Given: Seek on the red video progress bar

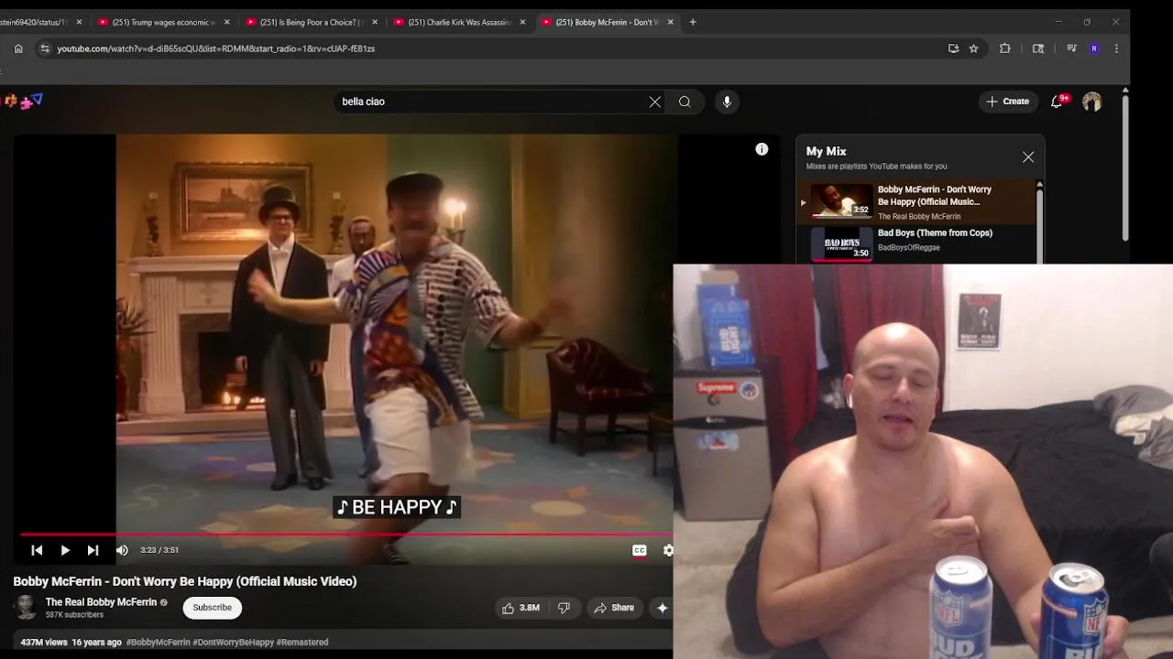Looking at the screenshot, I should (x=346, y=534).
